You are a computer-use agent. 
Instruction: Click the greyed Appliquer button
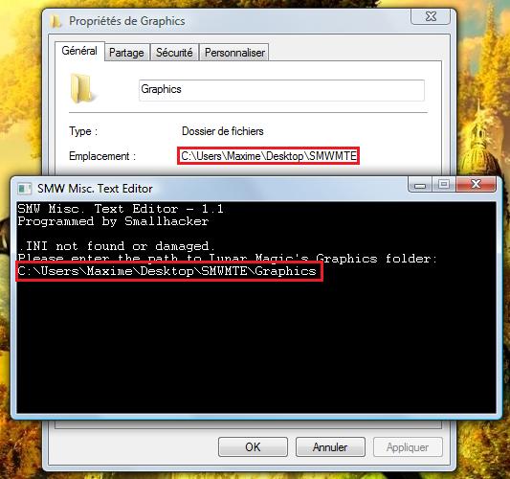(x=408, y=447)
